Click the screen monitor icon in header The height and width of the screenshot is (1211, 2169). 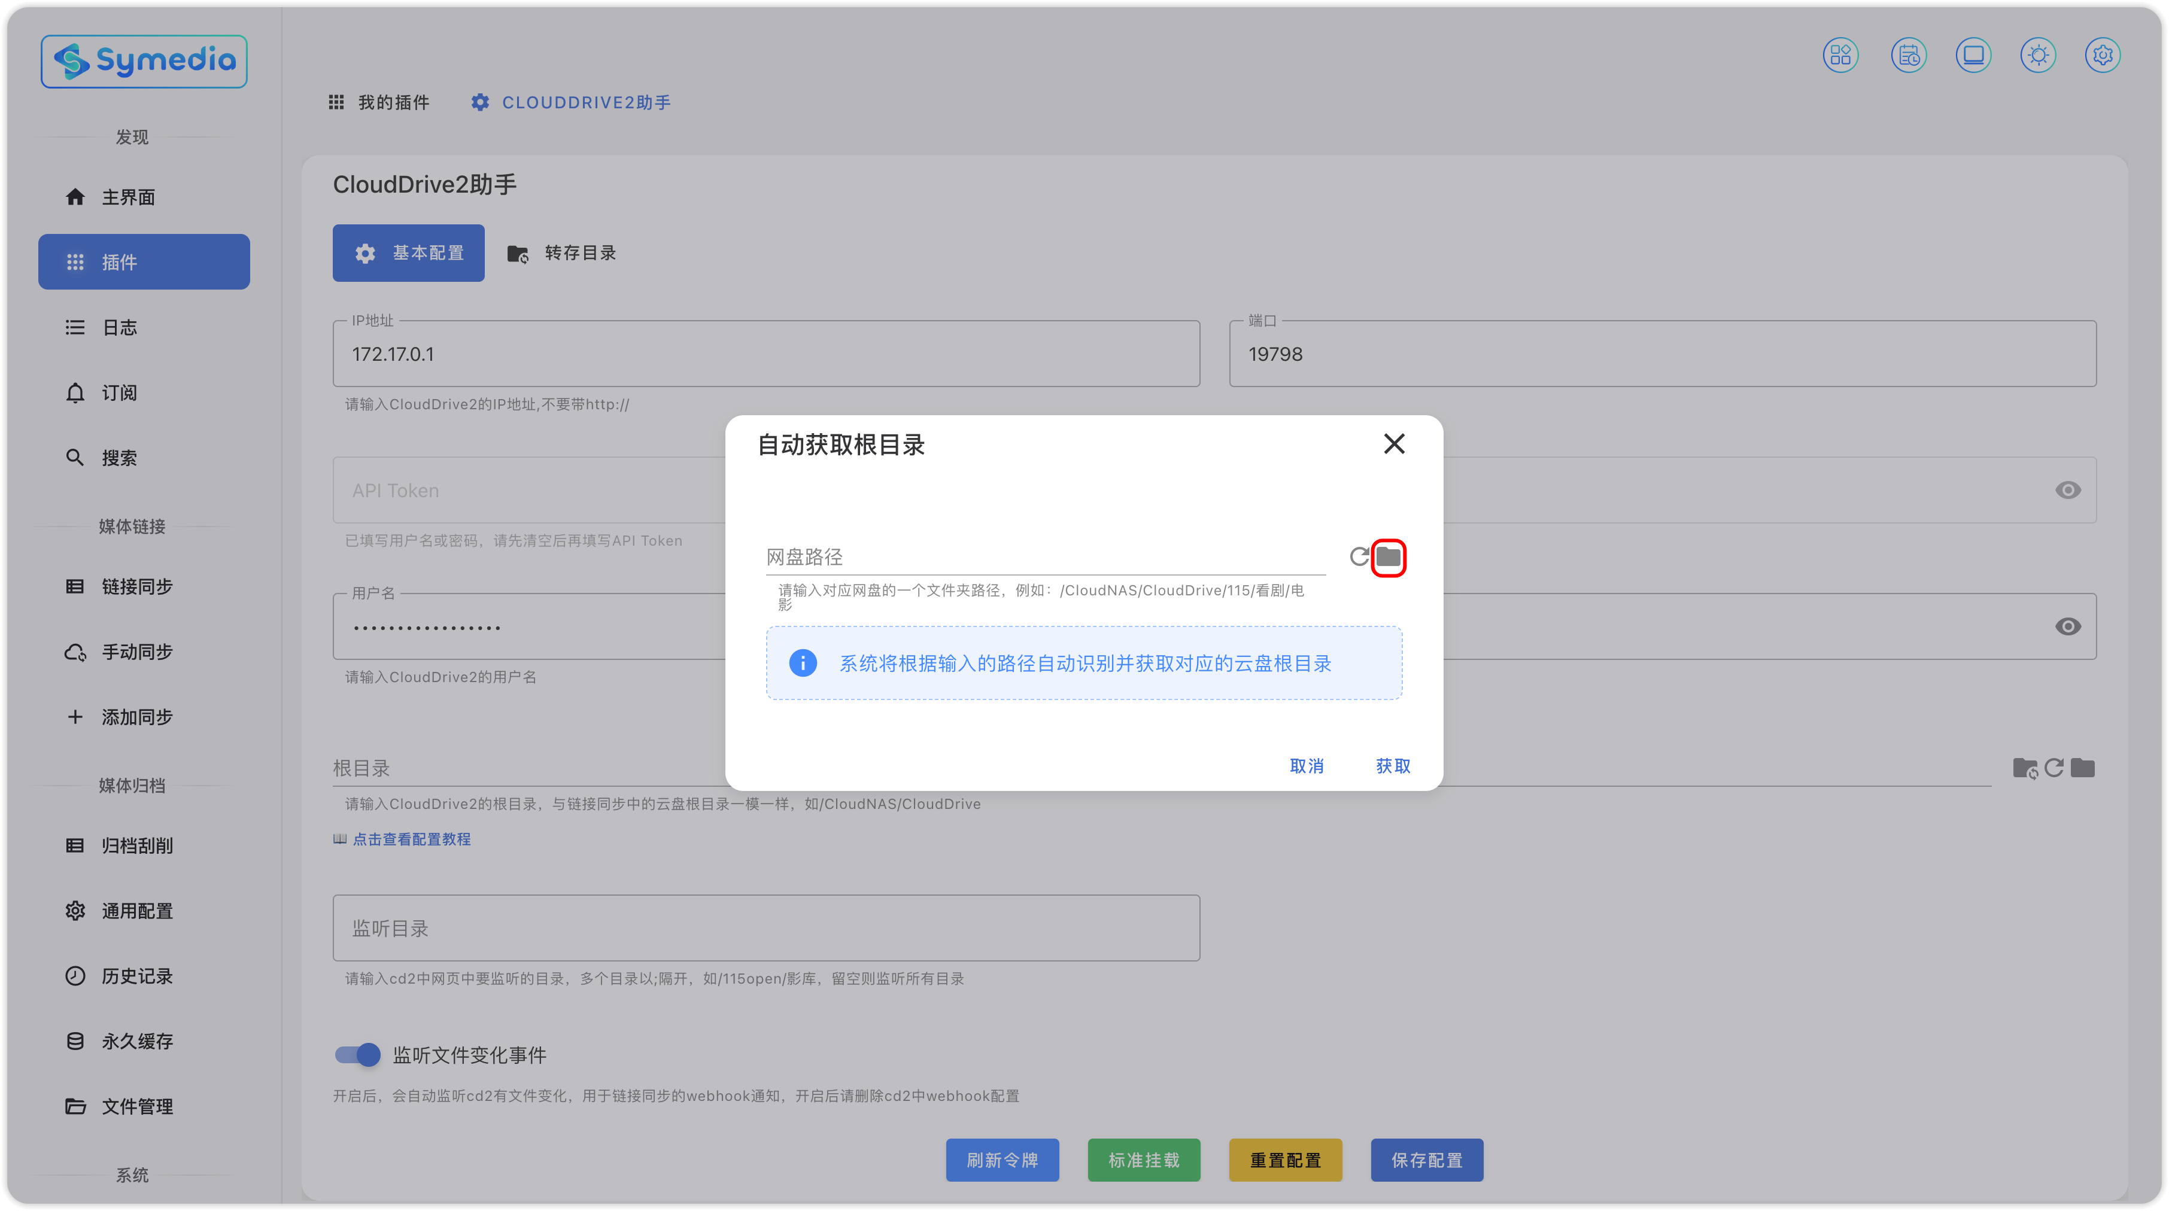tap(1973, 56)
